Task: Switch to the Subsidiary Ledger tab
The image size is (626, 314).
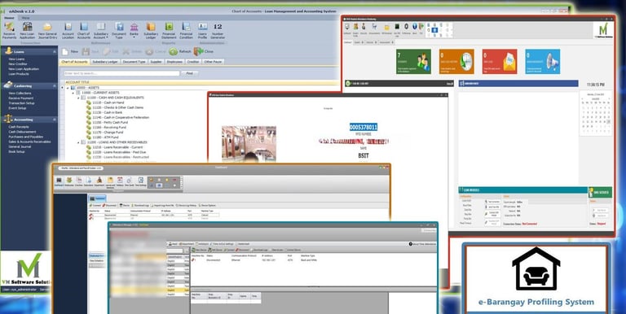Action: (105, 62)
